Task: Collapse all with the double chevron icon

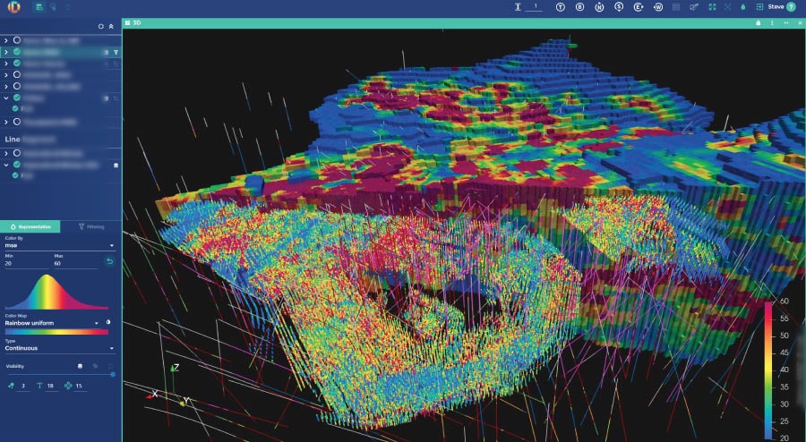Action: (111, 26)
